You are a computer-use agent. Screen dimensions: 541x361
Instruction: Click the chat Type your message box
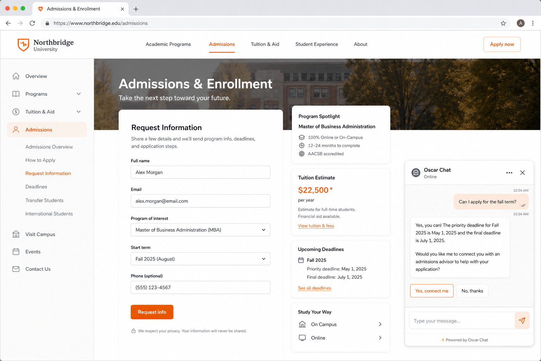coord(462,321)
